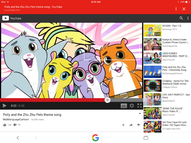Add video to playlist plus icon
Screen dimensions: 191x143
coord(123,125)
